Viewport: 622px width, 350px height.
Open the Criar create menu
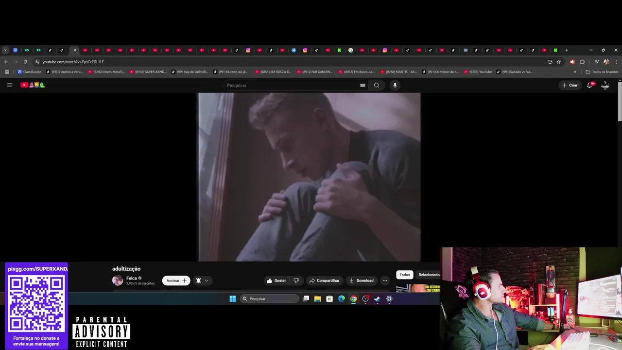click(570, 85)
